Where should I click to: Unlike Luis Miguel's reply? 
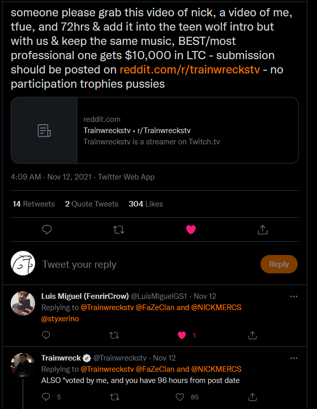pyautogui.click(x=182, y=335)
